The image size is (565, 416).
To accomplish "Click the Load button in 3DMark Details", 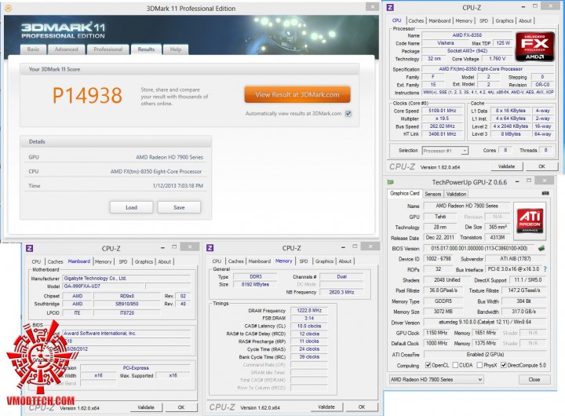I will [131, 207].
